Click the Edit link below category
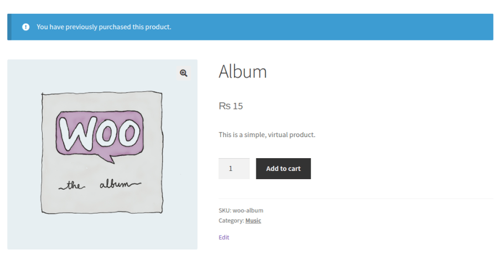Image resolution: width=497 pixels, height=266 pixels. [224, 237]
